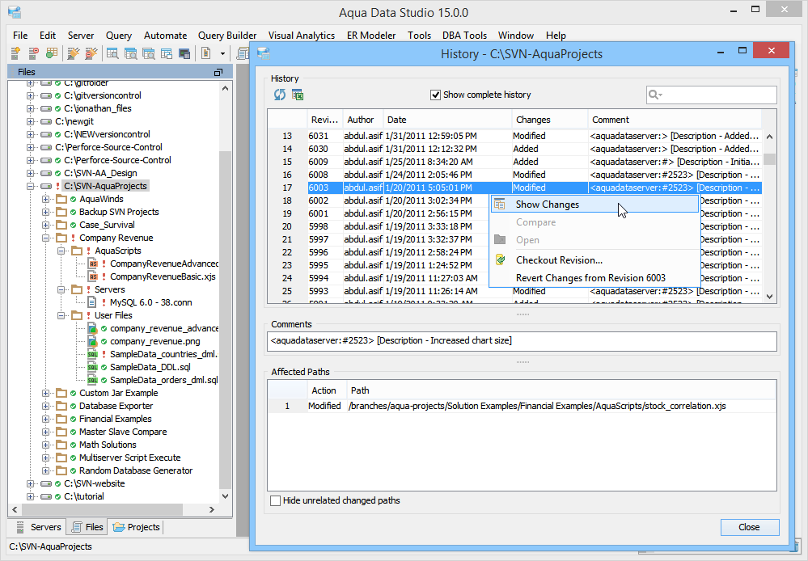Uncheck Show complete history checkbox
Viewport: 808px width, 561px height.
coord(435,95)
